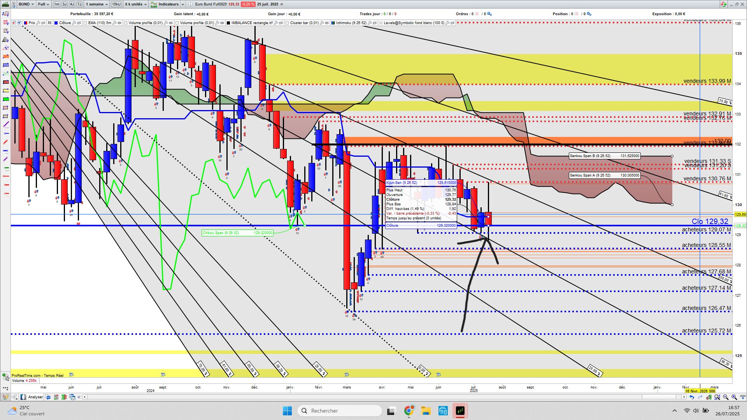Screen dimensions: 747x420
Task: Click the EMA (110) wrench settings icon
Action: [115, 23]
